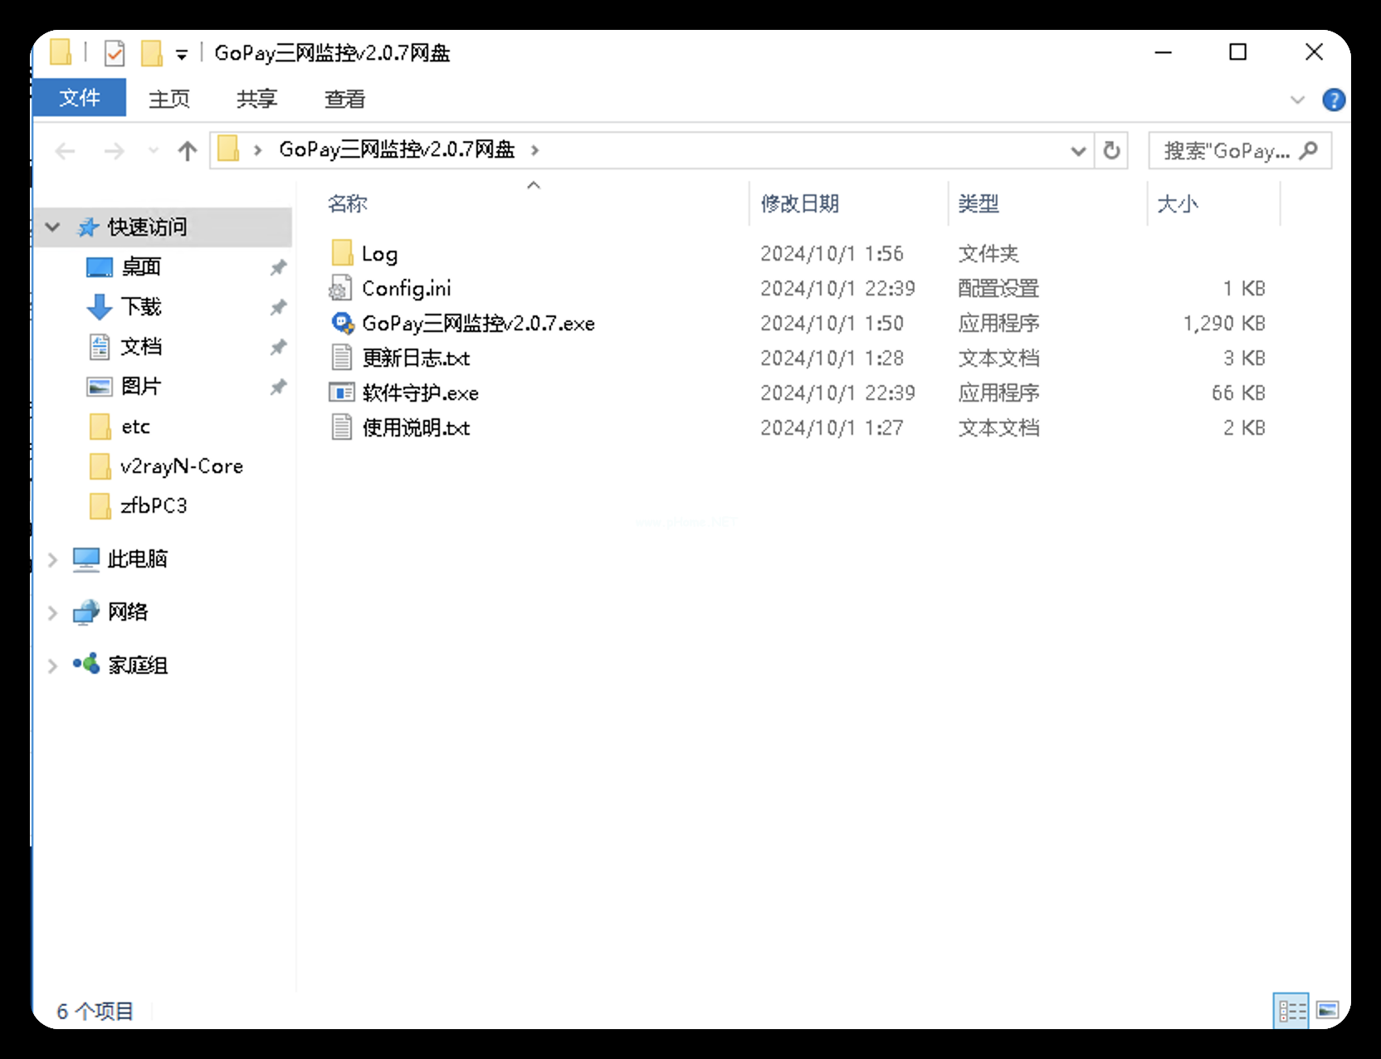The width and height of the screenshot is (1381, 1059).
Task: Go up one folder level with the up arrow
Action: coord(188,151)
